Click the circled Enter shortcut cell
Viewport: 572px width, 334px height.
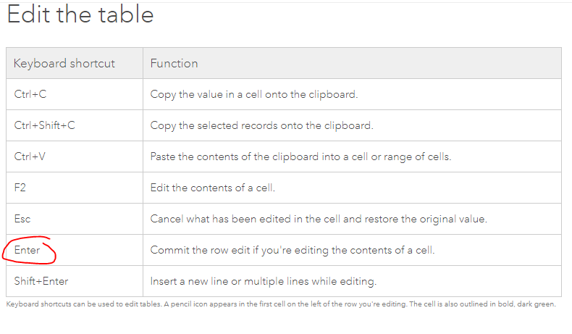click(28, 250)
